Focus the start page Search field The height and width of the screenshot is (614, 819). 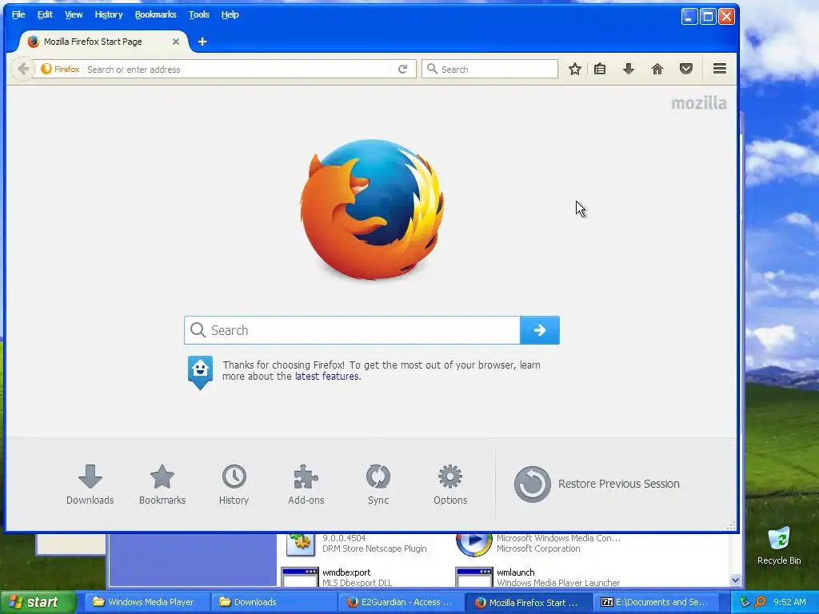(x=352, y=330)
